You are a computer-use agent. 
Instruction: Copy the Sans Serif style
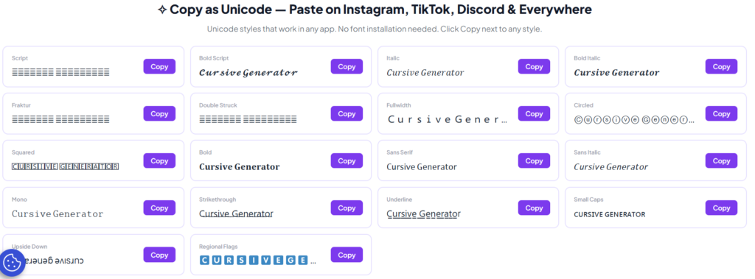pos(534,161)
